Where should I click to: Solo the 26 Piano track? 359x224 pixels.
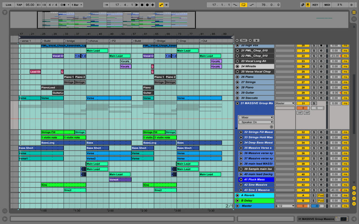(314, 77)
